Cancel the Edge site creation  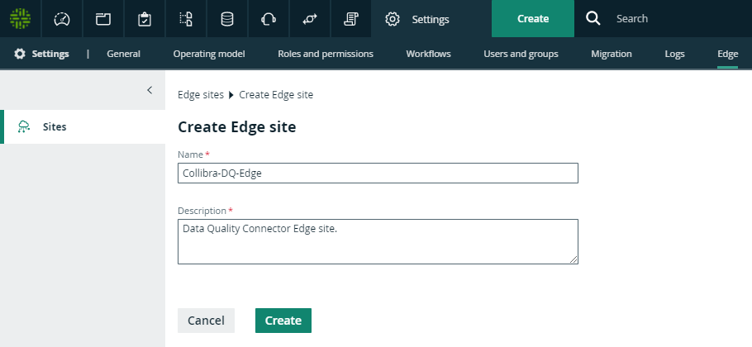[x=206, y=321]
